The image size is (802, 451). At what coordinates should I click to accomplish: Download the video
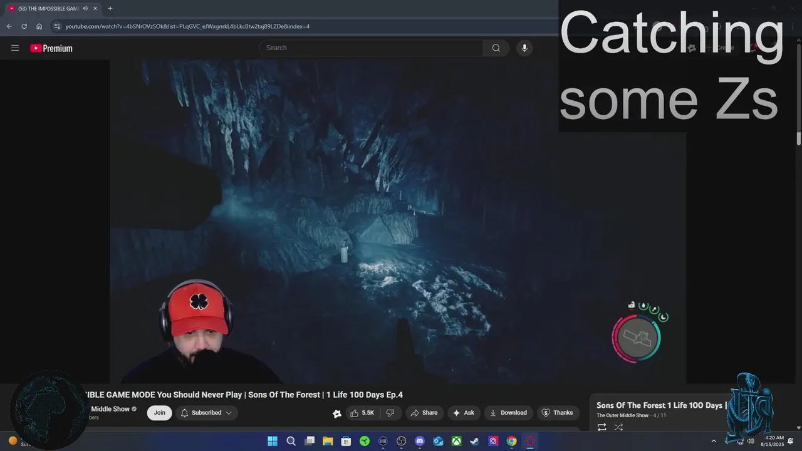pyautogui.click(x=508, y=413)
